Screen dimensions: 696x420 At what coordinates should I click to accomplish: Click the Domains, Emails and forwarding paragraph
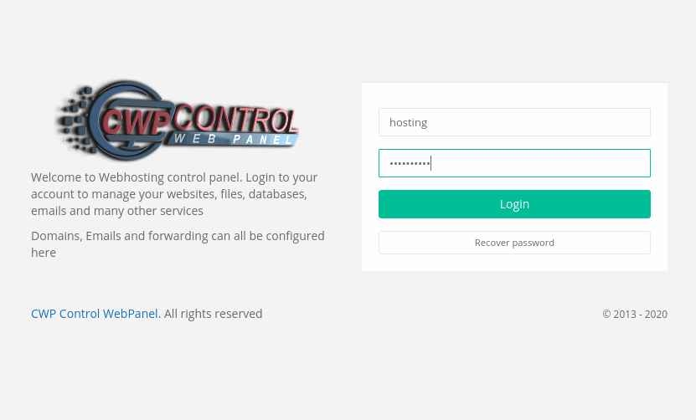(178, 244)
